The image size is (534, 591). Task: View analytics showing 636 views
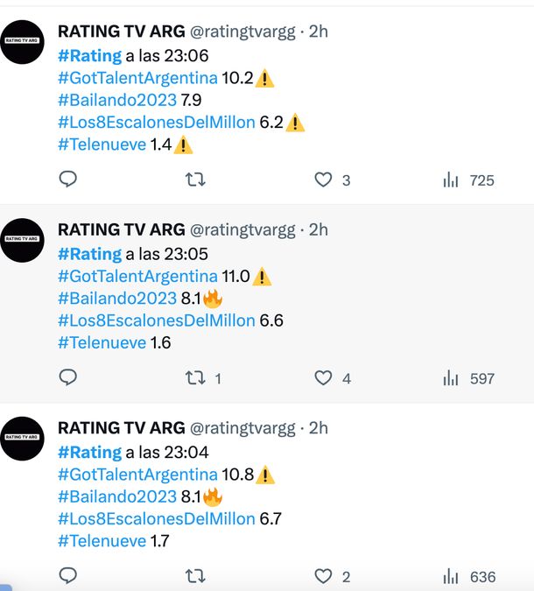pyautogui.click(x=452, y=576)
